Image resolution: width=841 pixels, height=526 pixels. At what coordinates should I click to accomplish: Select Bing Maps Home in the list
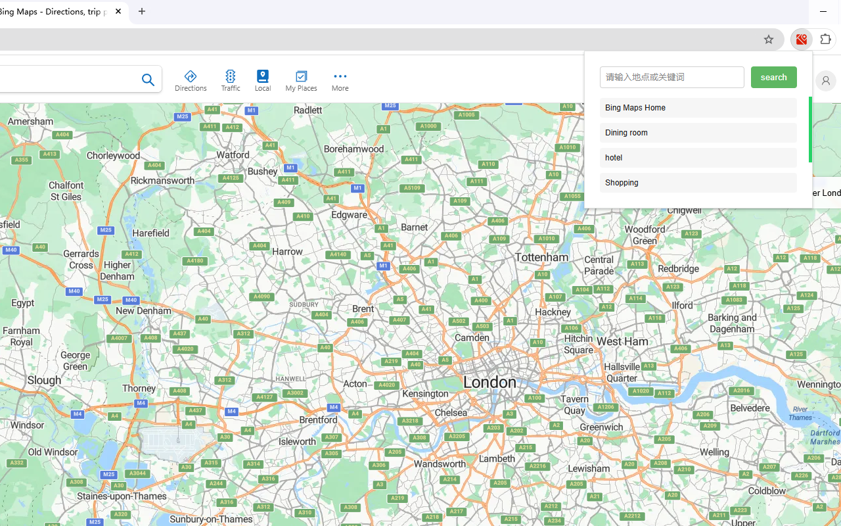coord(698,108)
